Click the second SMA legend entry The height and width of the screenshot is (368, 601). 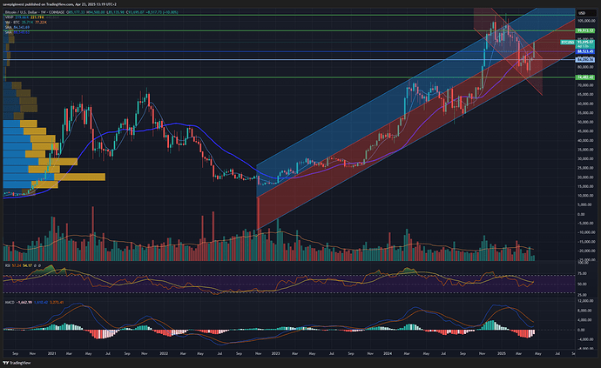coord(9,32)
